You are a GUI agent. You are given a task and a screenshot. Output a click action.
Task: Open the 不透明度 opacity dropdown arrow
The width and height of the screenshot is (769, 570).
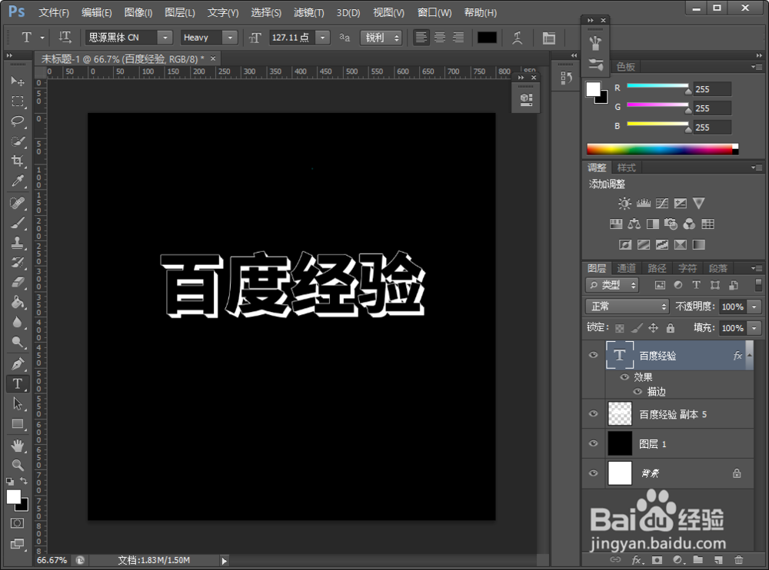click(x=755, y=307)
